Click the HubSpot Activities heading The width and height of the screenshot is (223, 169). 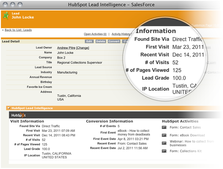180,121
